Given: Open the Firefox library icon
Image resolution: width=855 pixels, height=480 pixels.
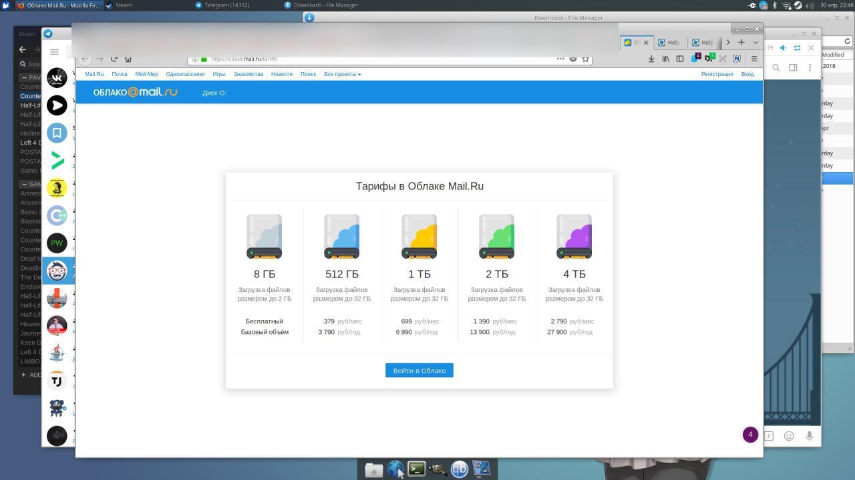Looking at the screenshot, I should point(665,59).
